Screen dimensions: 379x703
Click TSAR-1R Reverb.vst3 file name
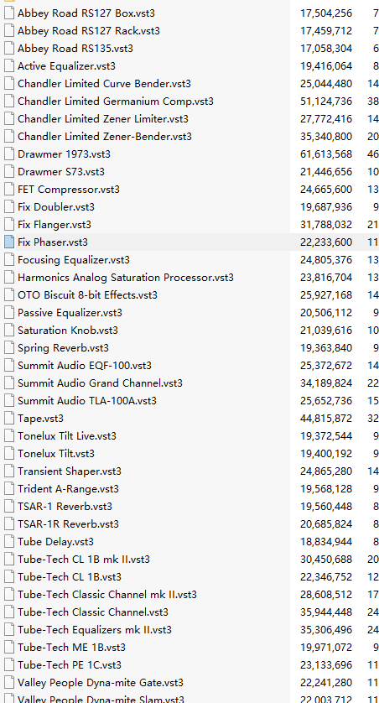(68, 524)
